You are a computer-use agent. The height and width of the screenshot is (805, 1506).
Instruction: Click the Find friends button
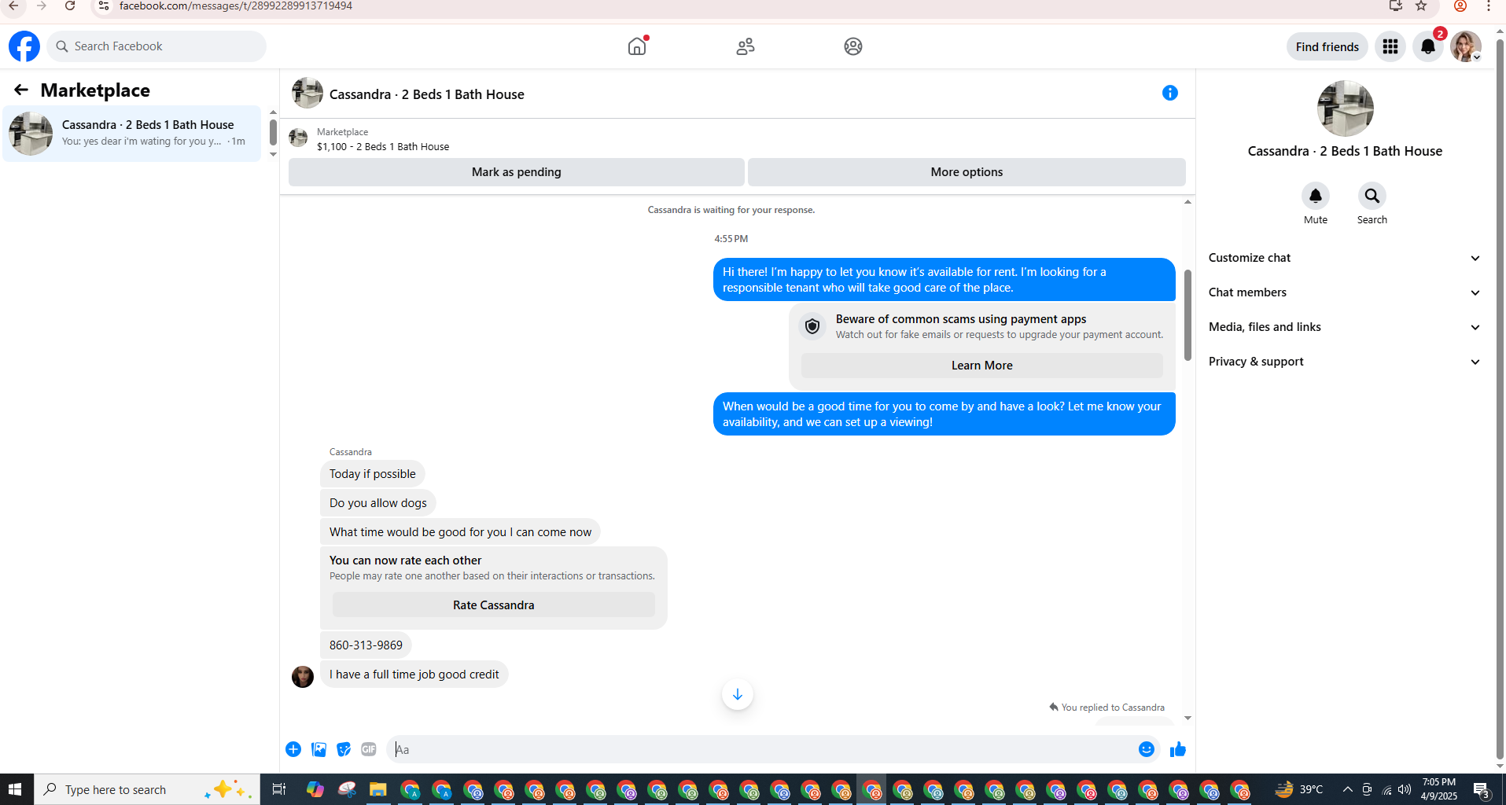point(1327,46)
